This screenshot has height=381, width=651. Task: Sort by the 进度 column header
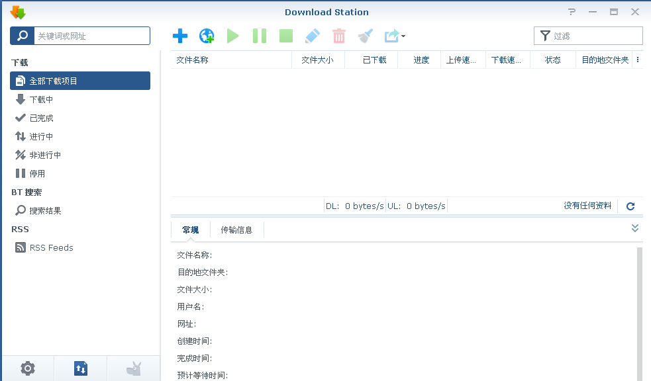point(419,60)
